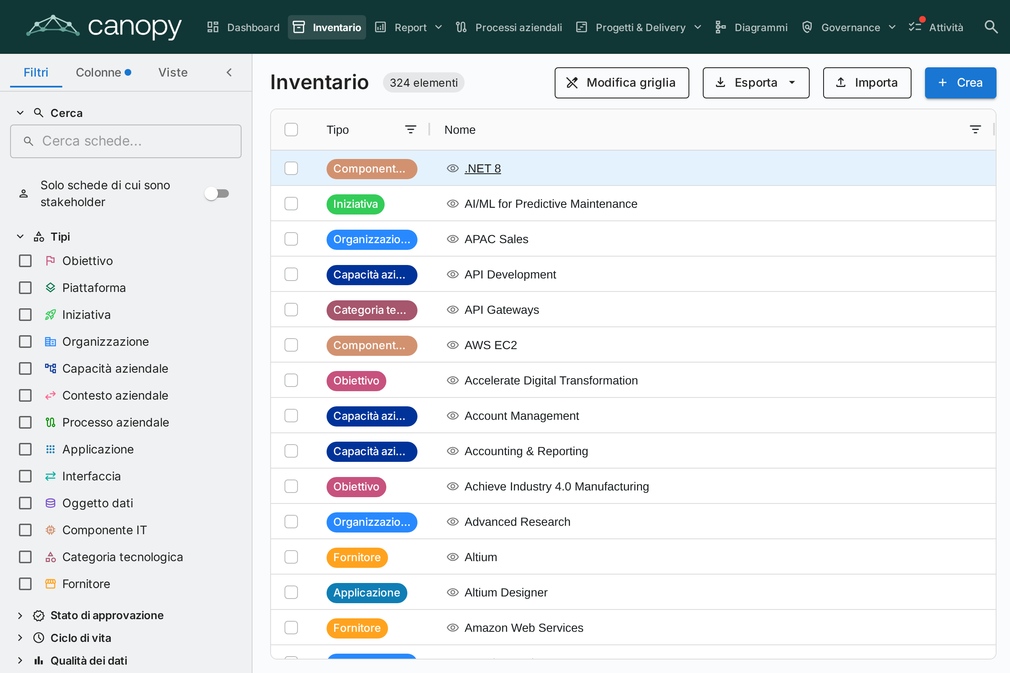Click the Nome column filter icon
Screen dimensions: 1010x673
pyautogui.click(x=975, y=130)
